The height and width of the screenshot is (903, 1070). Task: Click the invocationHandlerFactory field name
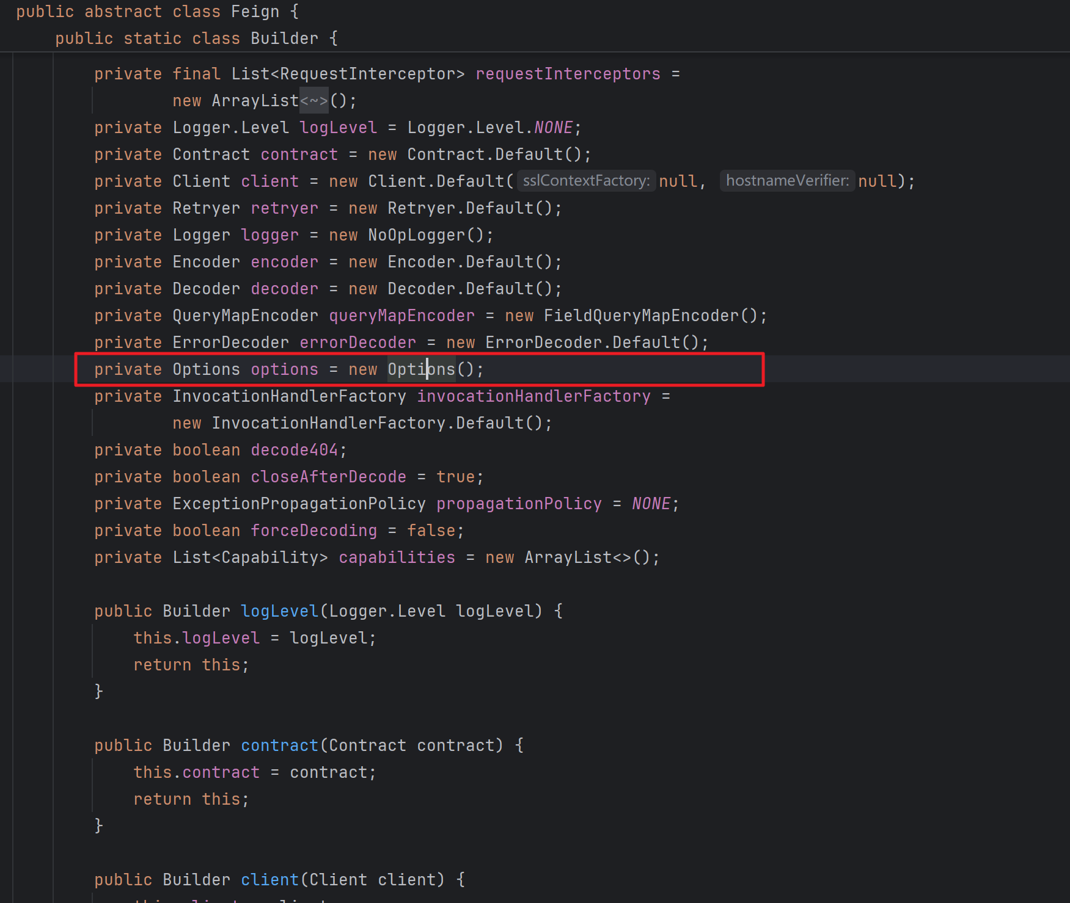pos(534,396)
